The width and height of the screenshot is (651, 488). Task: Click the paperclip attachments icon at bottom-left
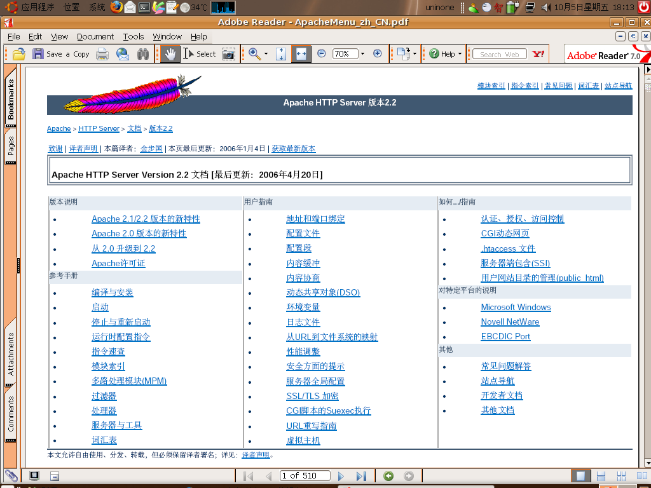coord(11,476)
